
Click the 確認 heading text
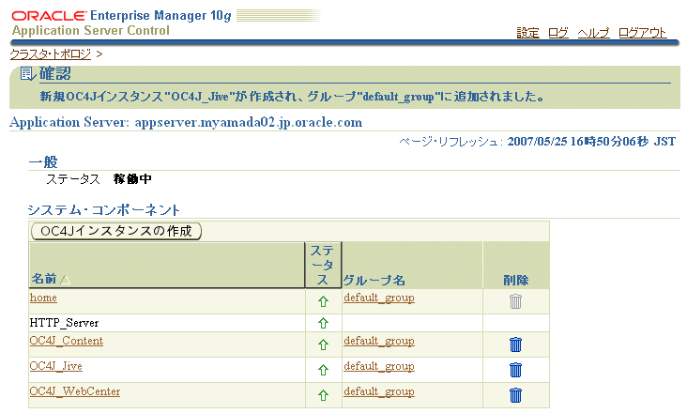pos(55,73)
